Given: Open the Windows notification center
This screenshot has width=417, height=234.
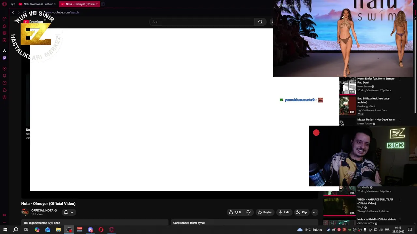Looking at the screenshot, I should [410, 230].
